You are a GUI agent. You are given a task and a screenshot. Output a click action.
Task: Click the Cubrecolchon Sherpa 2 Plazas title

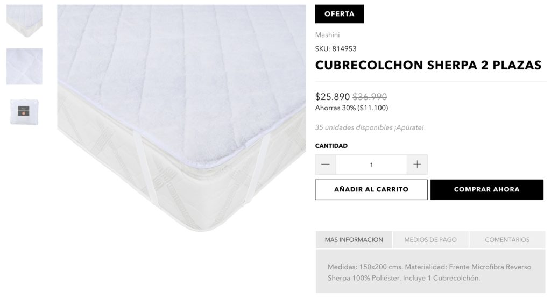[x=428, y=66]
